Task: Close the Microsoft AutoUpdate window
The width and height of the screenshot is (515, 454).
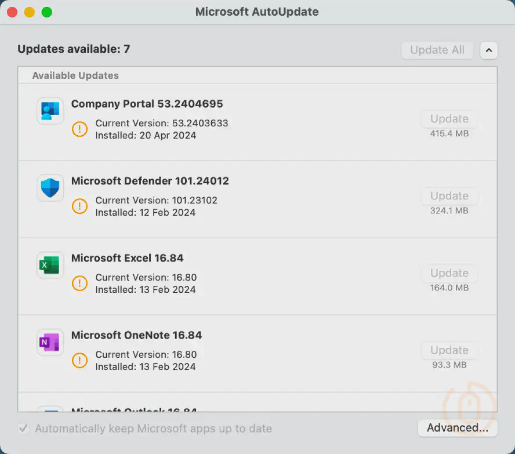Action: tap(12, 12)
